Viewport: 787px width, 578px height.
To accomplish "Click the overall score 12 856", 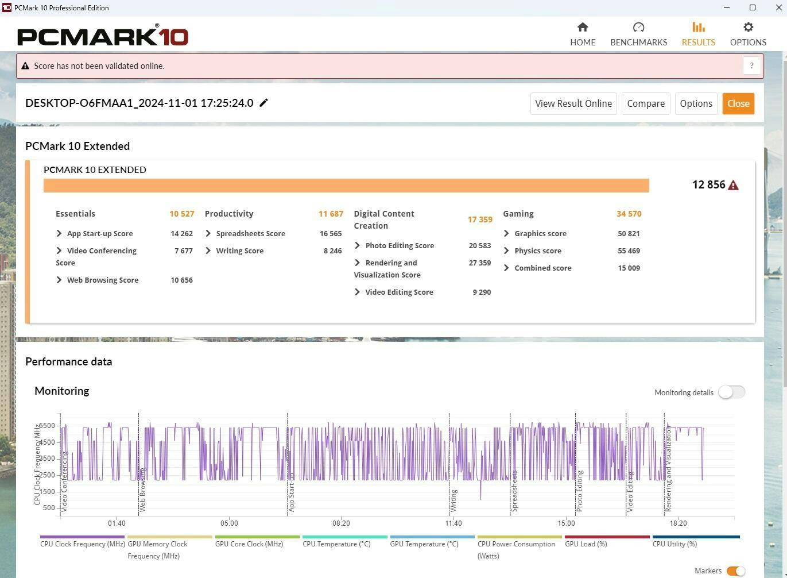I will coord(709,184).
